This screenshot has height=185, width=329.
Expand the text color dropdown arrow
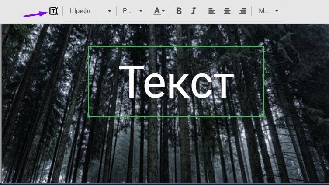pos(163,11)
